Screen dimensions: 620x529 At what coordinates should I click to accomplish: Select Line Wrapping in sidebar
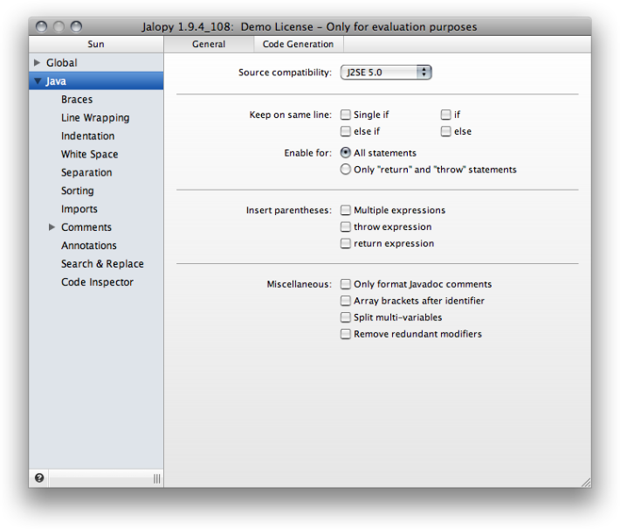(x=95, y=118)
